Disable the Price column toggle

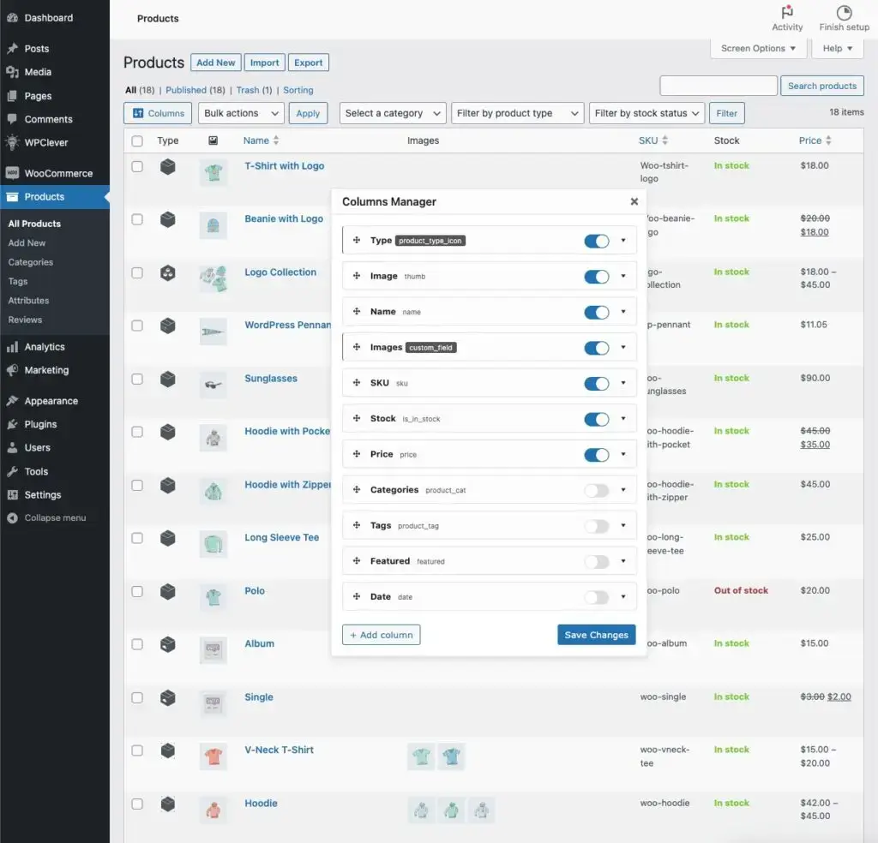[597, 455]
